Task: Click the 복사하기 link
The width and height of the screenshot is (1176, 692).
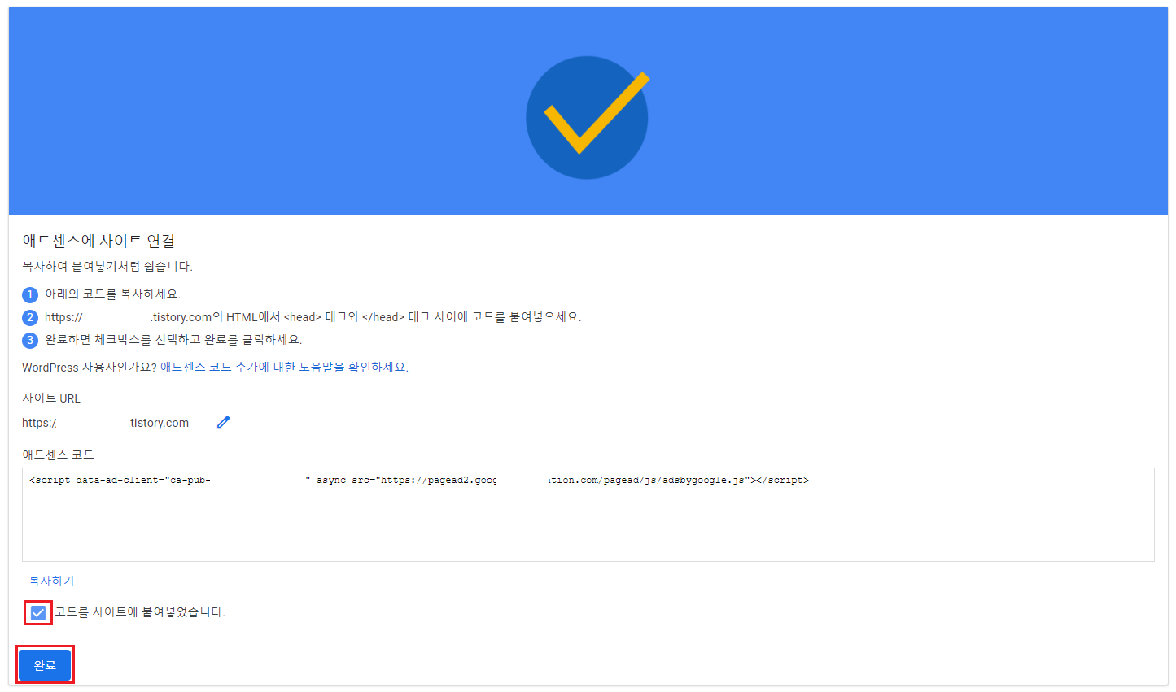Action: click(51, 581)
